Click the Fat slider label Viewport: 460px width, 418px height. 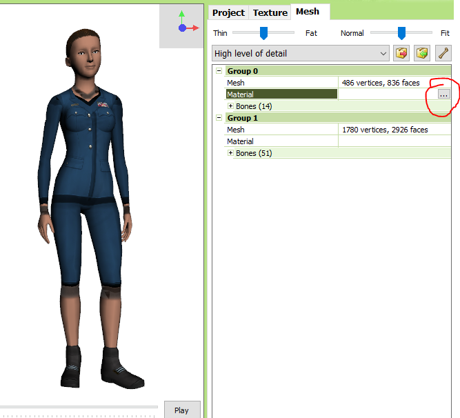pos(311,33)
